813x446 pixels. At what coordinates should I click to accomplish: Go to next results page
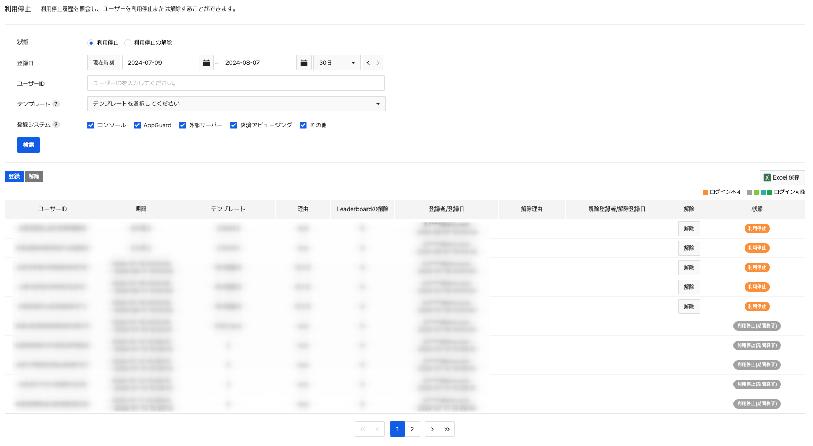coord(432,429)
